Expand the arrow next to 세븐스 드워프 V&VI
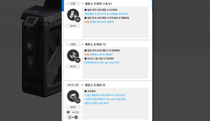The height and width of the screenshot is (121, 210). click(82, 4)
